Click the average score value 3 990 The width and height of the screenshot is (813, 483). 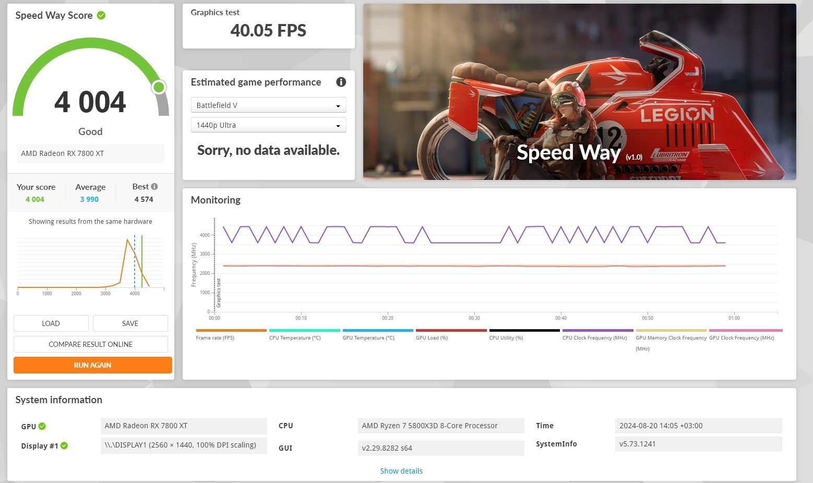pos(89,199)
